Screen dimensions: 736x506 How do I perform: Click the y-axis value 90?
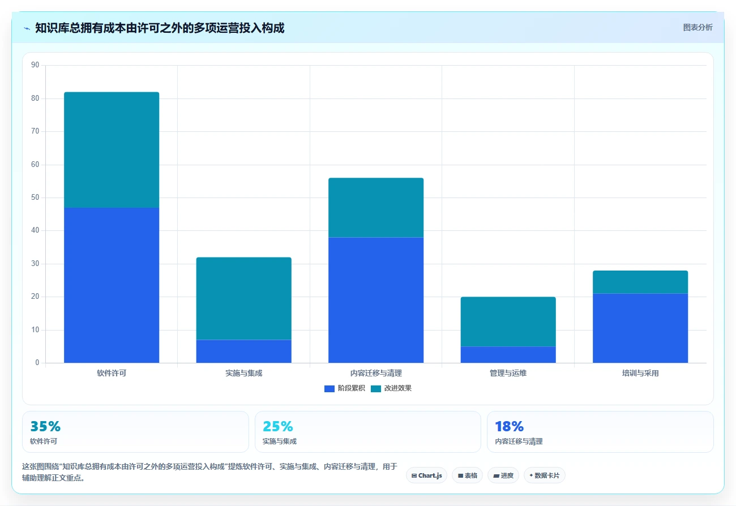point(35,66)
